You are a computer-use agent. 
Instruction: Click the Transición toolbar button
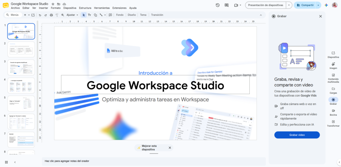[x=157, y=15]
